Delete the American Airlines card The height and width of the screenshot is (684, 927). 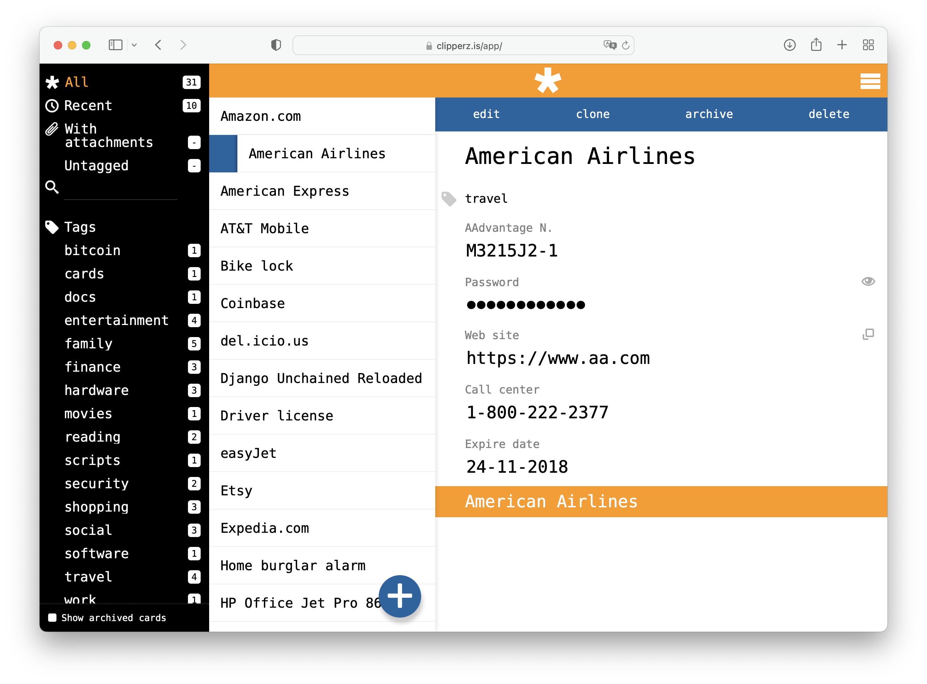(829, 114)
